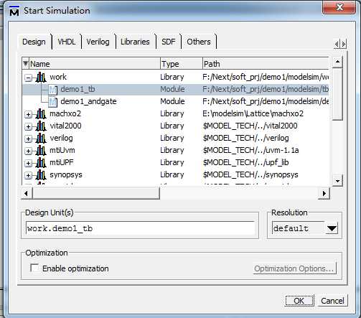Select the mtiUvm library name
361x318 pixels.
pyautogui.click(x=62, y=150)
